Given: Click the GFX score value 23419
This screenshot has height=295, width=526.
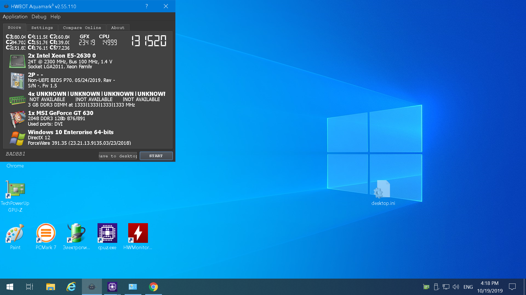Looking at the screenshot, I should pyautogui.click(x=87, y=42).
